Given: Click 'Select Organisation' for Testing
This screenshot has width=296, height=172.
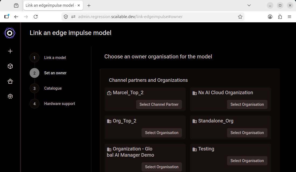Looking at the screenshot, I should [247, 161].
